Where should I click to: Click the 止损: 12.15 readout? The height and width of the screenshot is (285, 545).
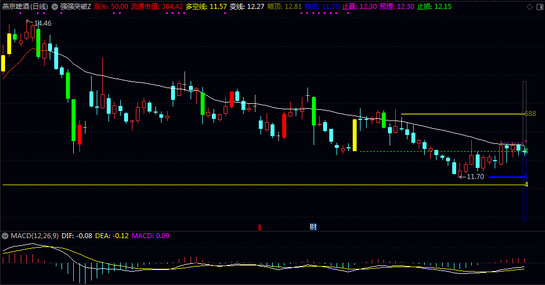pos(434,7)
